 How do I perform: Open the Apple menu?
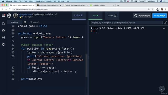click(x=3, y=1)
